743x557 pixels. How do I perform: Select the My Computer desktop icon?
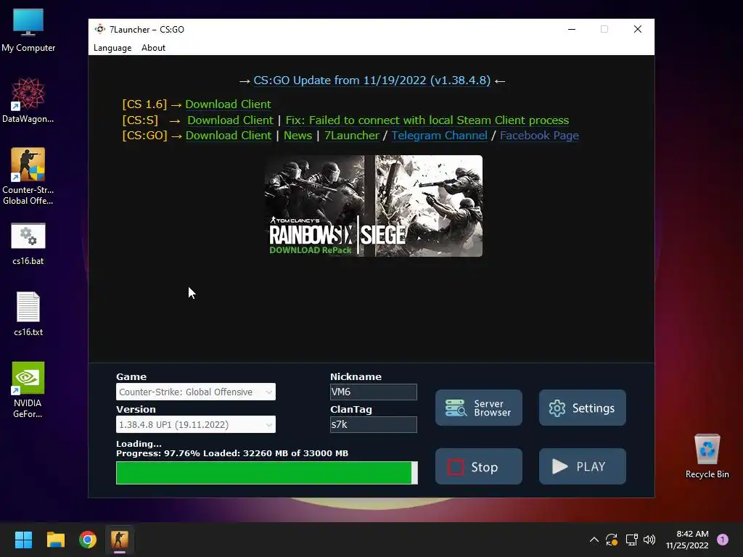tap(28, 30)
